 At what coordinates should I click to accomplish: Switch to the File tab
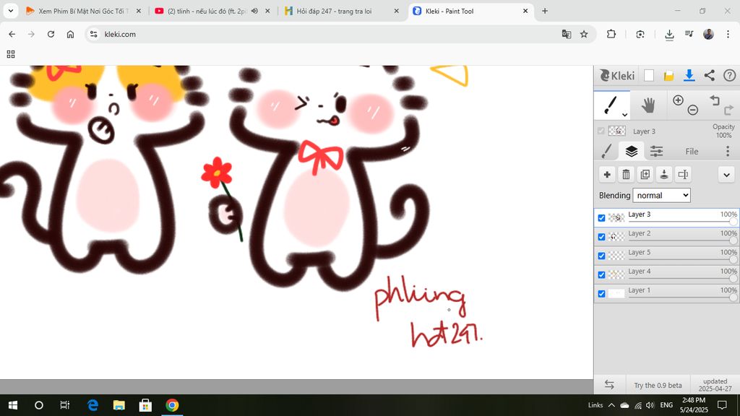[692, 152]
